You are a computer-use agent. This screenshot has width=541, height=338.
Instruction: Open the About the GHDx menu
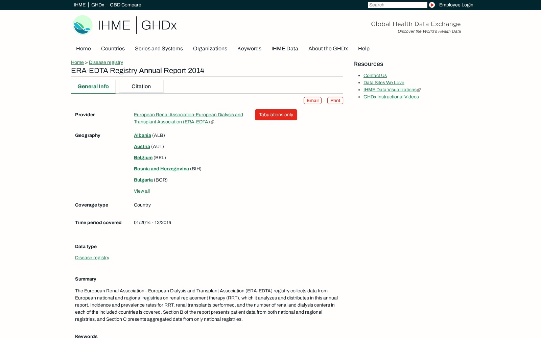[x=328, y=49]
